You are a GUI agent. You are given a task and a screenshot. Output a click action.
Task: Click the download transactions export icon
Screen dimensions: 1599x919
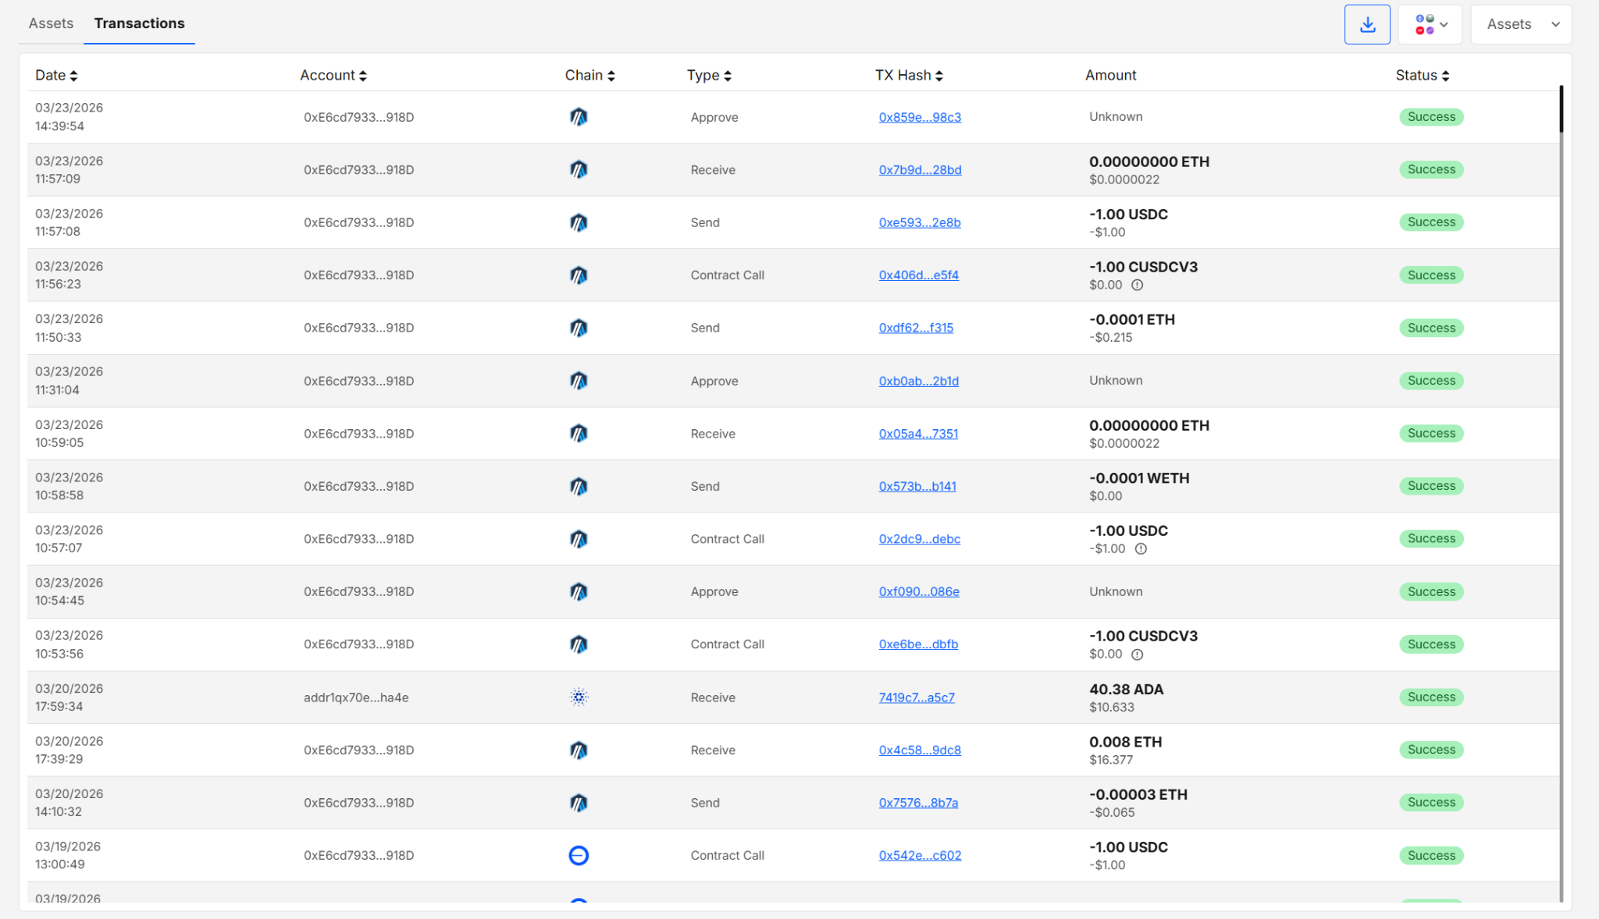click(1367, 23)
